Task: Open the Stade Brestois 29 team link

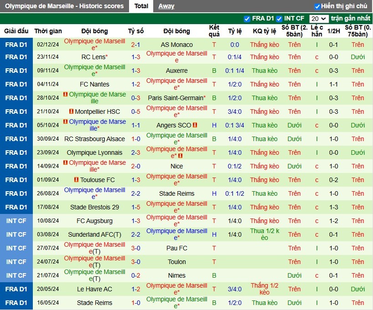Action: [94, 207]
